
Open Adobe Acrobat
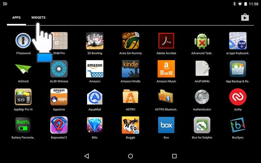166,41
